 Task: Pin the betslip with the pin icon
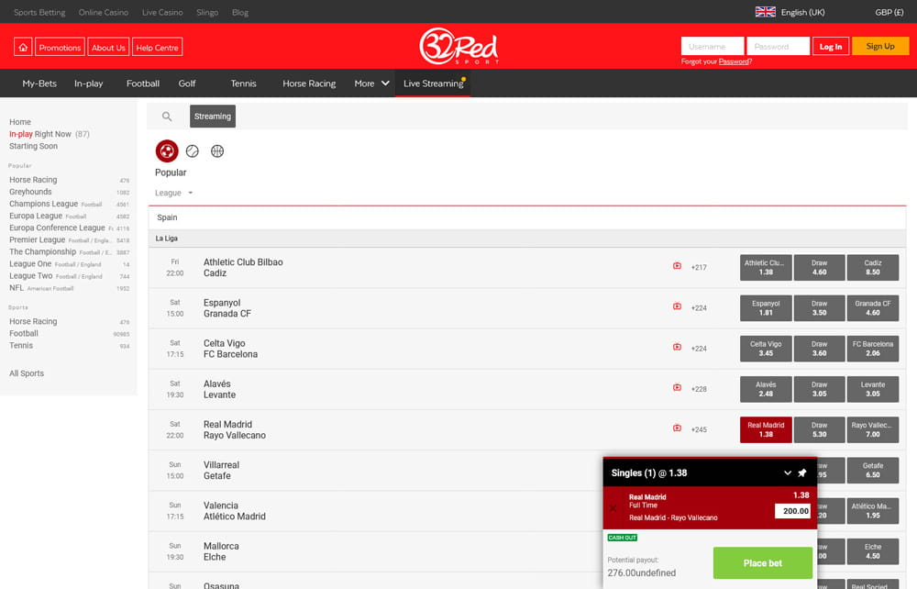click(x=801, y=471)
